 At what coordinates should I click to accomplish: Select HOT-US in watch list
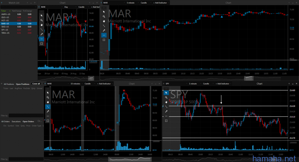[x=18, y=21]
